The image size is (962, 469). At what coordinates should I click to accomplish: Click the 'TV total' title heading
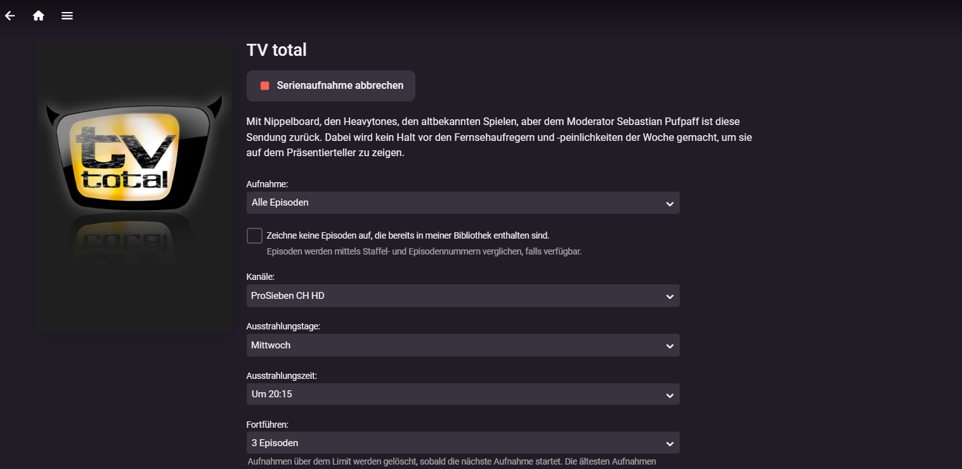point(276,50)
